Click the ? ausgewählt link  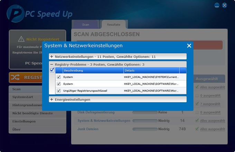coord(210,104)
